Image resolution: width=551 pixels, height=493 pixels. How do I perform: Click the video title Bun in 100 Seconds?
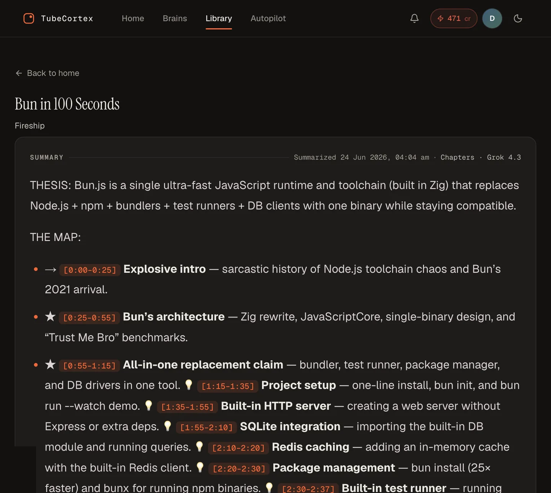[67, 104]
